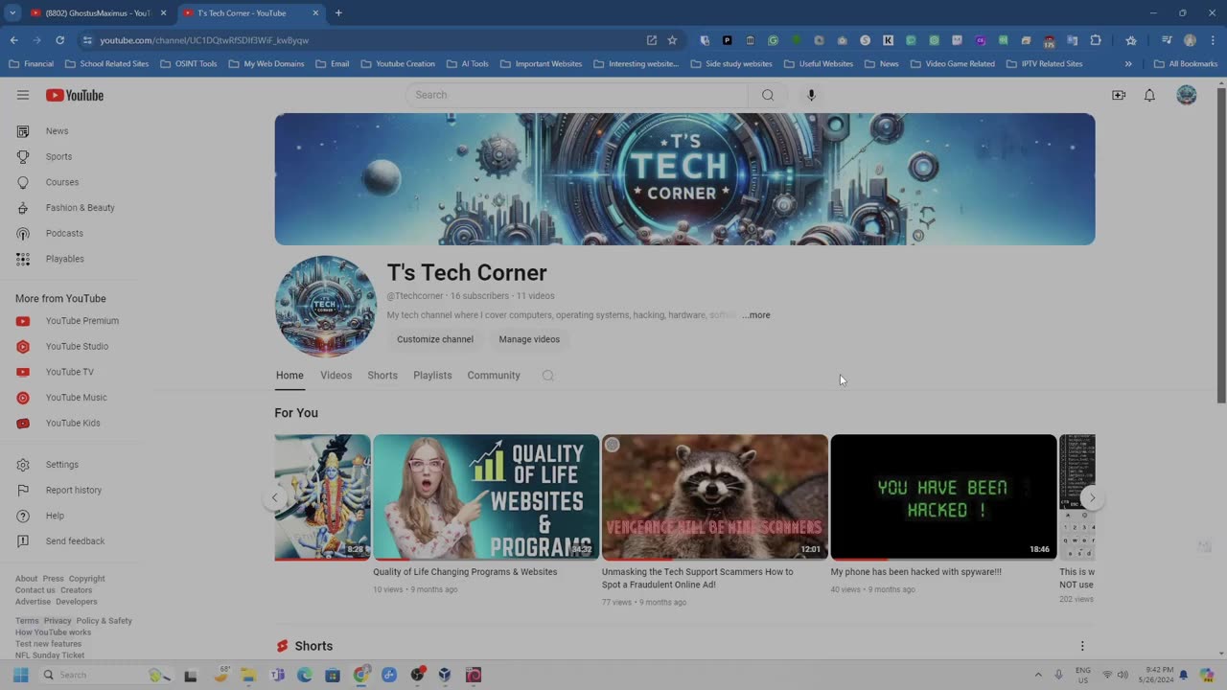
Task: Select the Home channel tab
Action: point(289,376)
